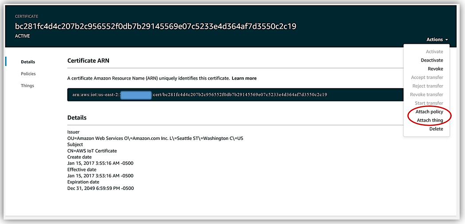Click the ACTIVE status label
This screenshot has height=224, width=465.
tap(23, 36)
